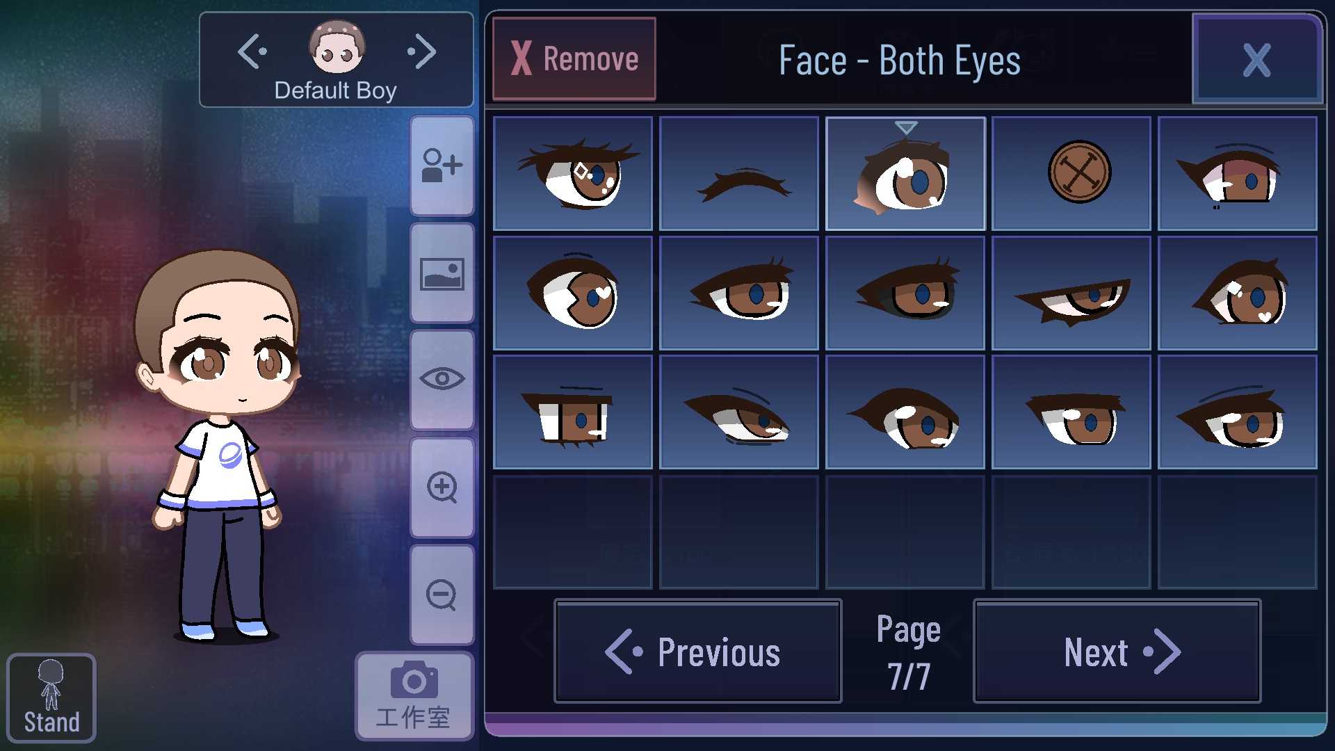The height and width of the screenshot is (751, 1335).
Task: Remove the current eyes selection
Action: [x=574, y=58]
